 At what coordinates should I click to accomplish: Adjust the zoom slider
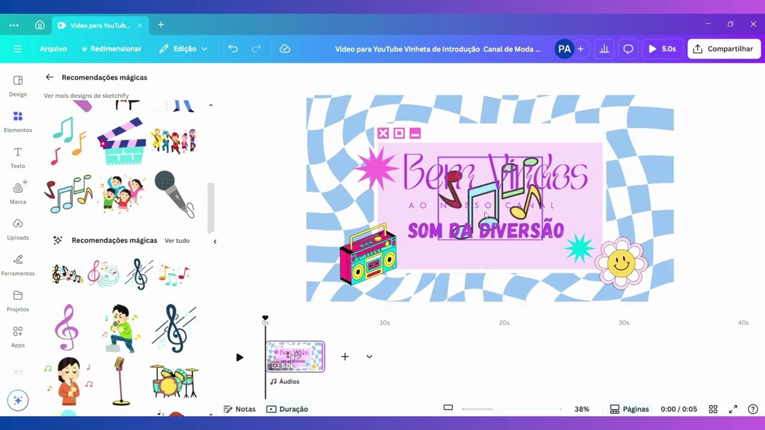tap(511, 409)
